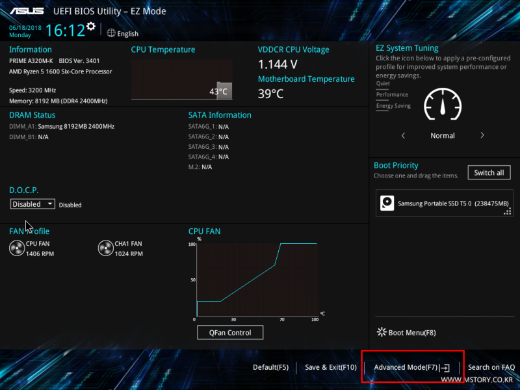Screen dimensions: 520x390
Task: Click the language globe icon
Action: [111, 33]
